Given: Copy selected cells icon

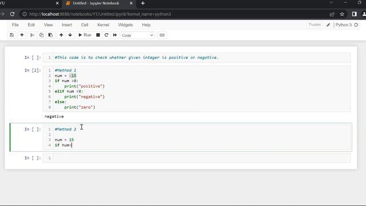Looking at the screenshot, I should pyautogui.click(x=41, y=35).
